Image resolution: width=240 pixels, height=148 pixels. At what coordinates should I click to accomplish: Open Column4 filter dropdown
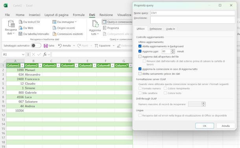(76, 65)
